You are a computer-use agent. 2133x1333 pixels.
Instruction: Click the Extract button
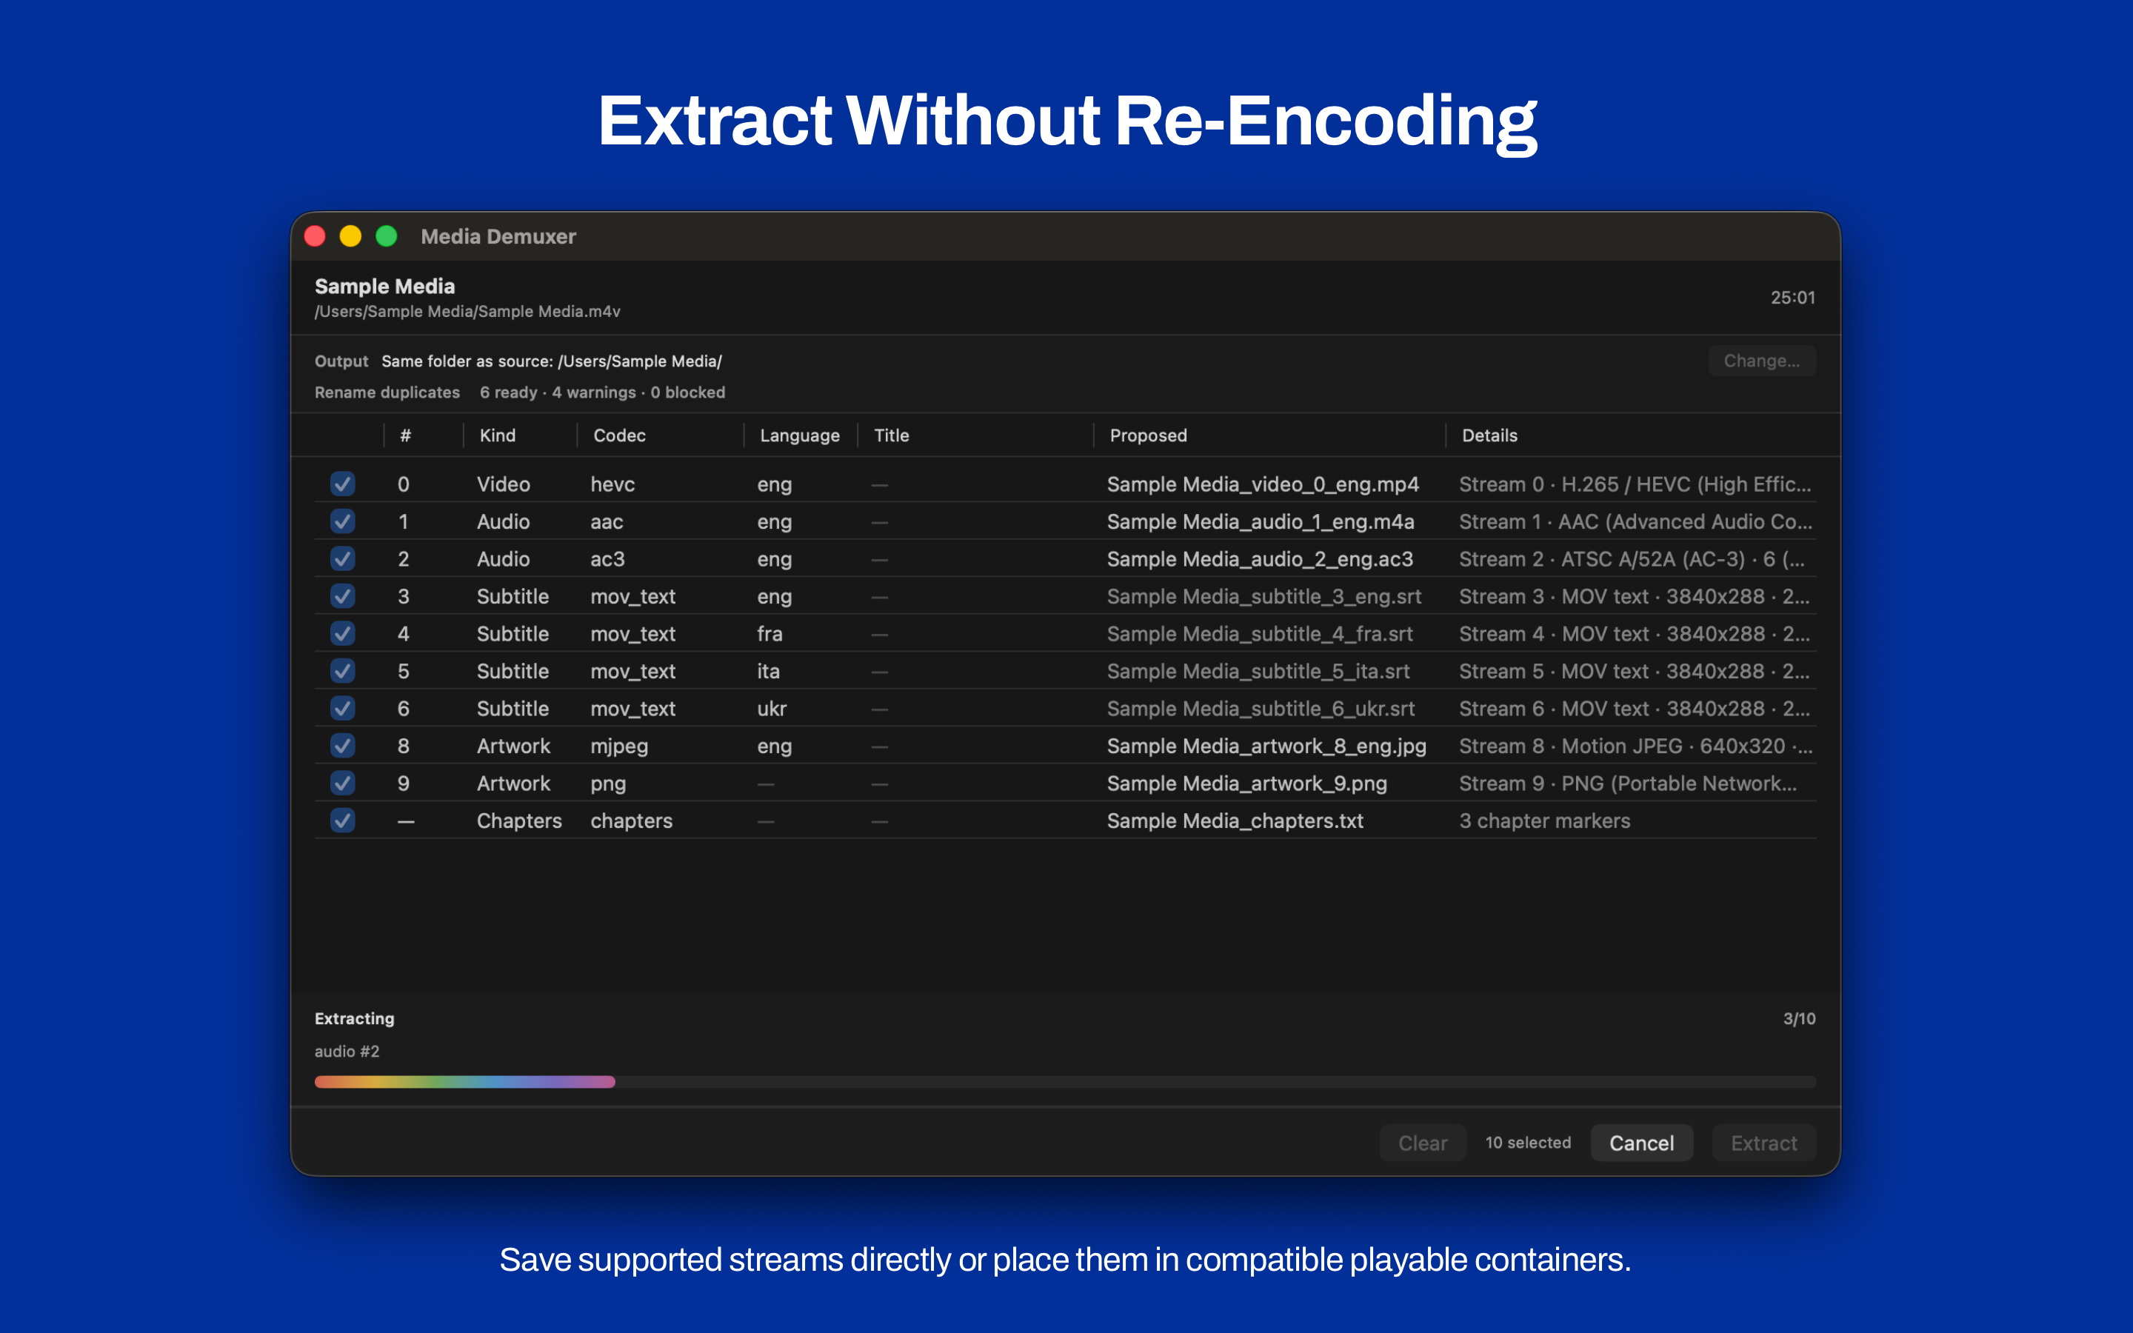1763,1143
